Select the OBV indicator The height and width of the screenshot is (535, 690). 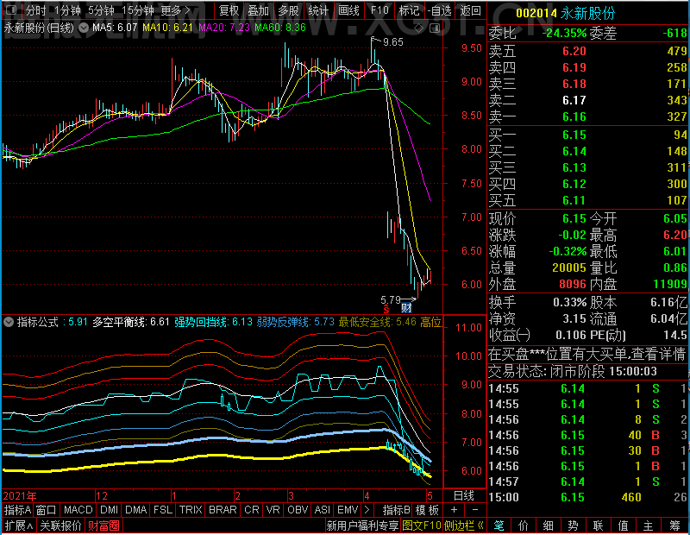(298, 510)
